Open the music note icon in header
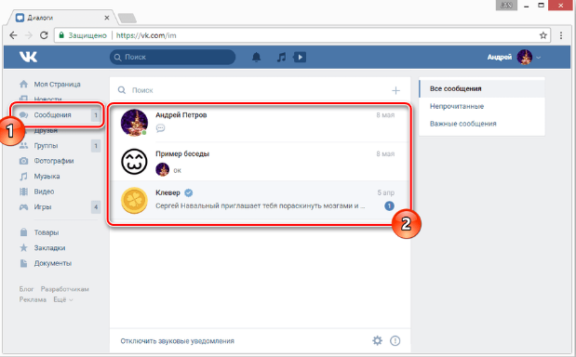This screenshot has height=357, width=576. [281, 57]
